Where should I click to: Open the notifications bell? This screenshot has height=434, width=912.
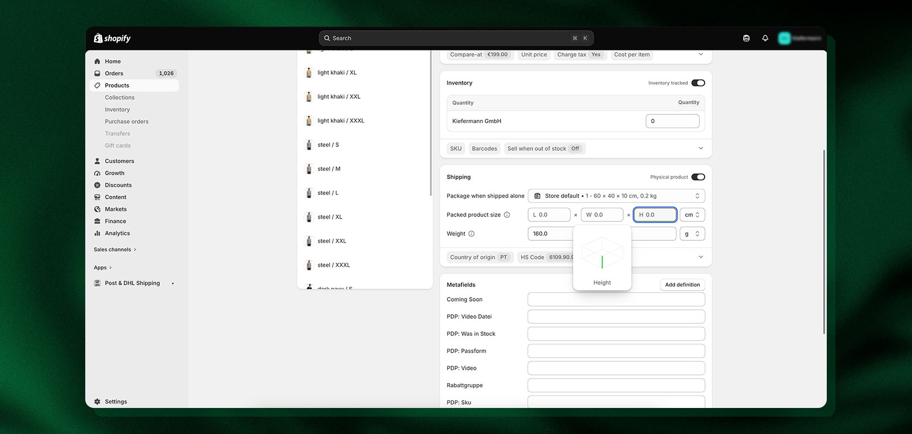pos(765,38)
